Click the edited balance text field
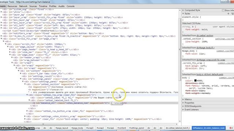The height and width of the screenshot is (131, 234). coord(116,103)
